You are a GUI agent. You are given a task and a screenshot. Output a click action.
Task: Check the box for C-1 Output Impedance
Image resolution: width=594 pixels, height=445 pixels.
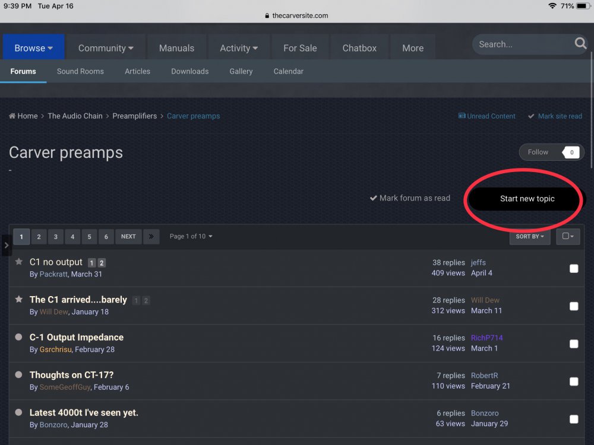click(x=574, y=344)
